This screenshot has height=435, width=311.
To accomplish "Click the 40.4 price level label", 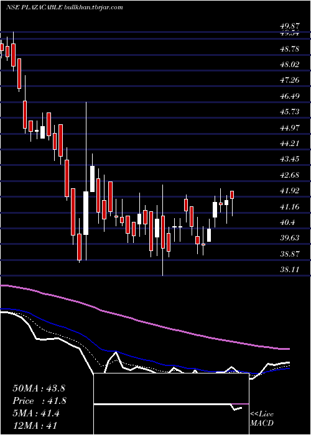I will [x=287, y=222].
